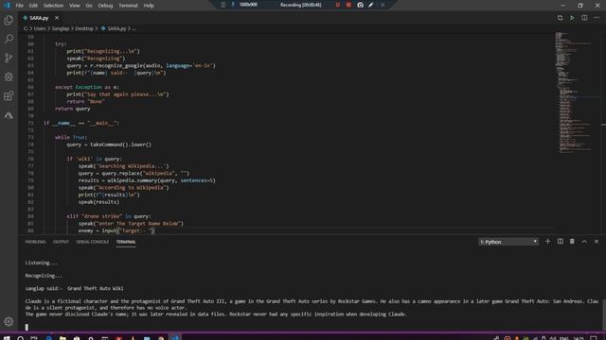Open Source Control view in activity bar

[9, 58]
